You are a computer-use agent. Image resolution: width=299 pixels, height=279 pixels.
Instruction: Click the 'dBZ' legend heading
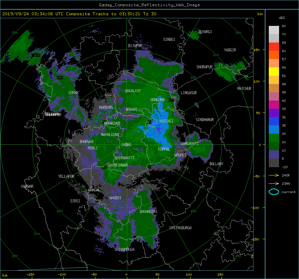pos(282,18)
